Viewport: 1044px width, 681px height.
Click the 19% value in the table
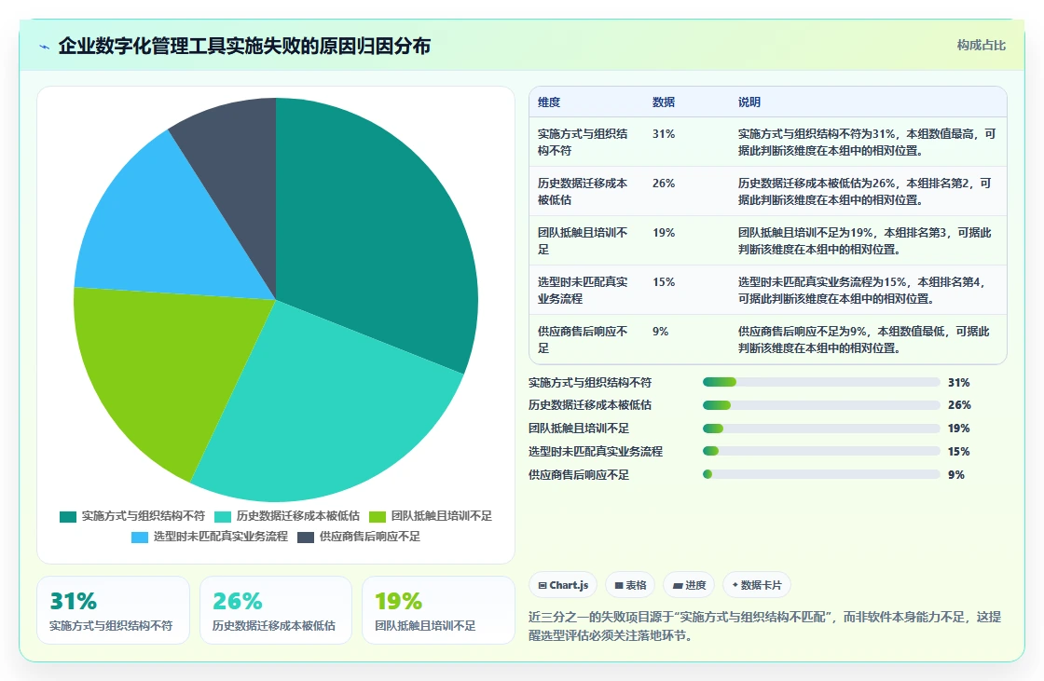pyautogui.click(x=663, y=232)
